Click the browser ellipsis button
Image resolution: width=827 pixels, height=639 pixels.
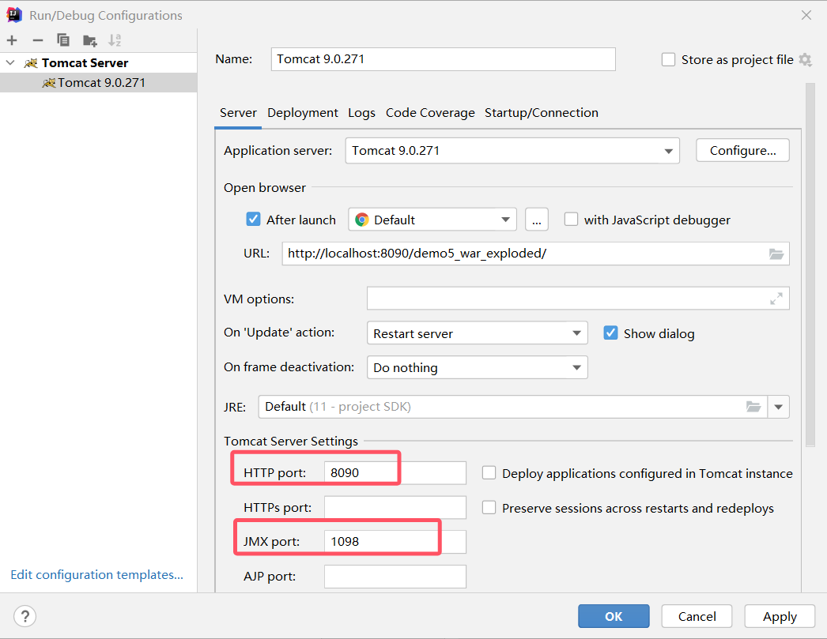[x=536, y=220]
